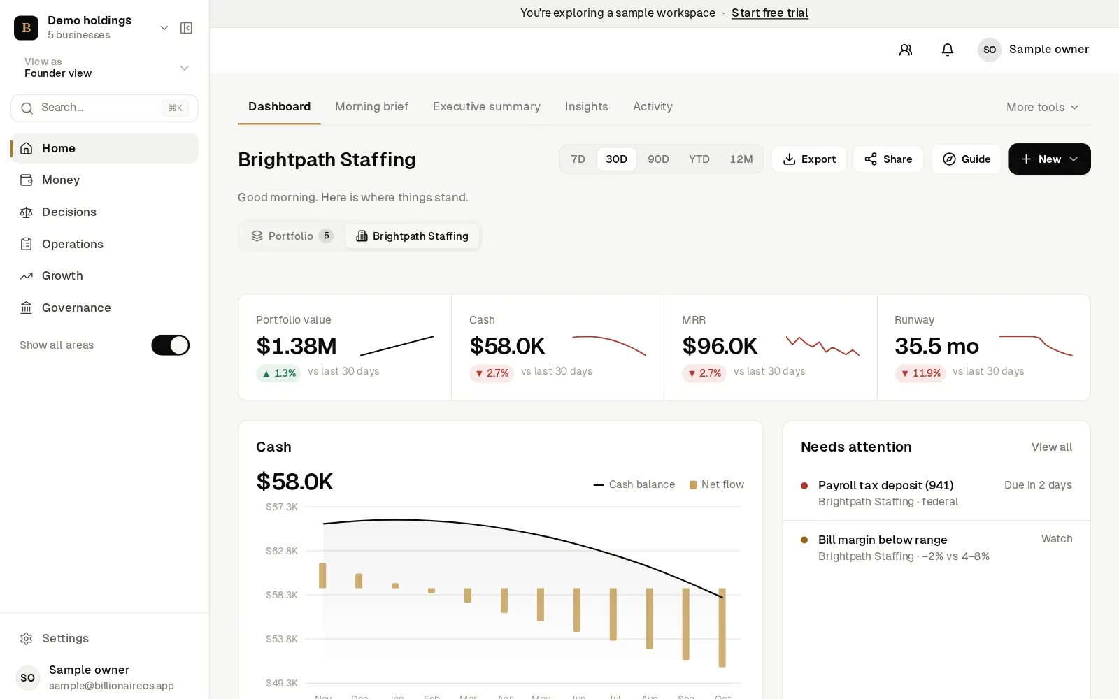1119x699 pixels.
Task: Open the Activity tab
Action: [653, 107]
